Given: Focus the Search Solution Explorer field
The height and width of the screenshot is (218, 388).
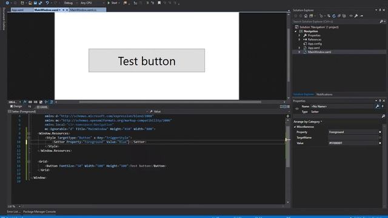Looking at the screenshot, I should click(335, 22).
